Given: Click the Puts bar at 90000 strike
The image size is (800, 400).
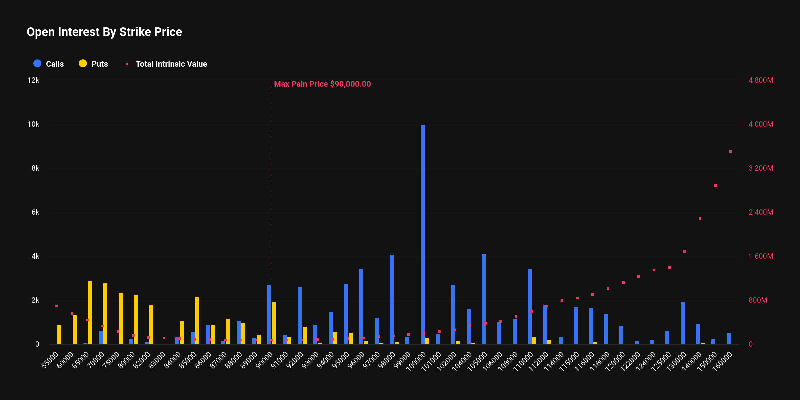Looking at the screenshot, I should tap(274, 323).
